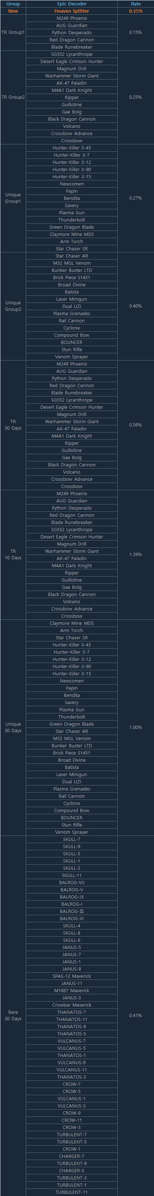Select the Heaven Splitter entry
154x1196 pixels.
(x=72, y=11)
